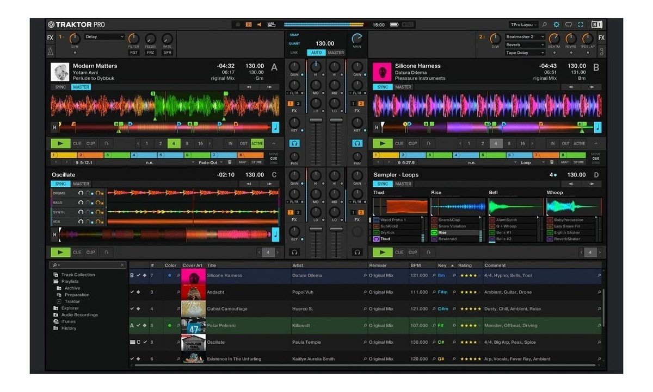Open Deck B Loop cue type dropdown
The height and width of the screenshot is (392, 653).
[532, 162]
